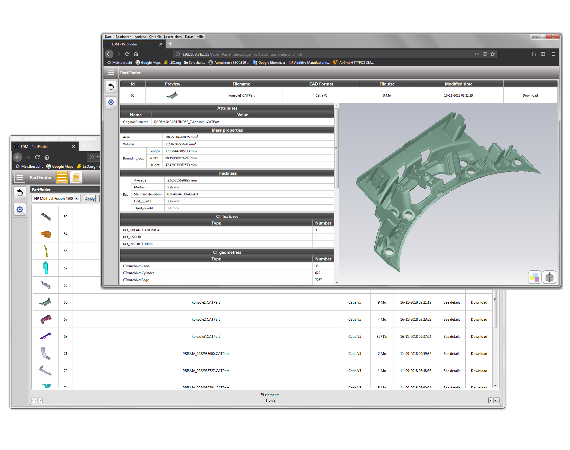The image size is (570, 450).
Task: Open the Lesezeichen menu
Action: click(x=172, y=37)
